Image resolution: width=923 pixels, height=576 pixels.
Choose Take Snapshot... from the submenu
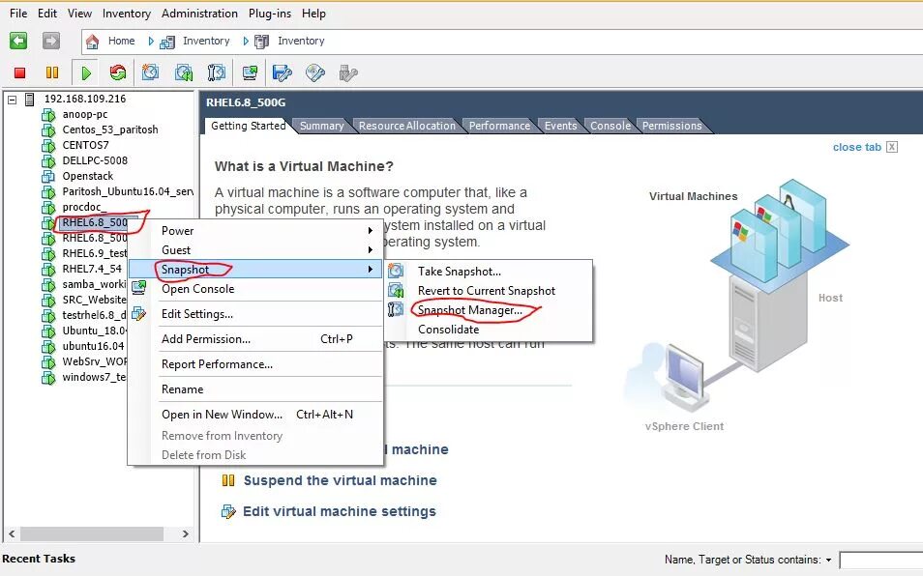(x=460, y=271)
